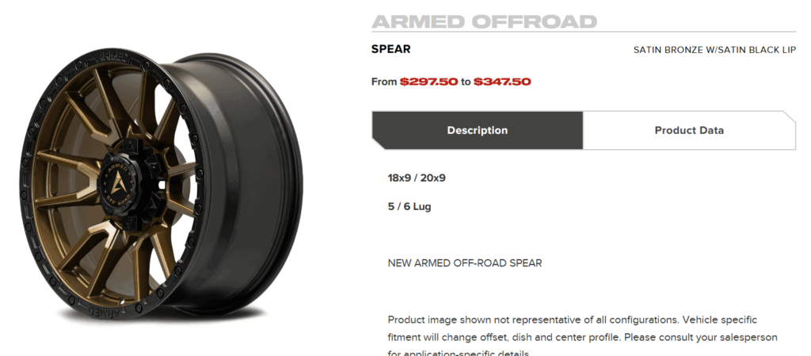Image resolution: width=811 pixels, height=356 pixels.
Task: Click the $297.50 starting price
Action: pyautogui.click(x=428, y=82)
